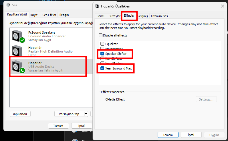This screenshot has width=228, height=141.
Task: Switch to the Uzamsal ses tab
Action: [x=159, y=16]
